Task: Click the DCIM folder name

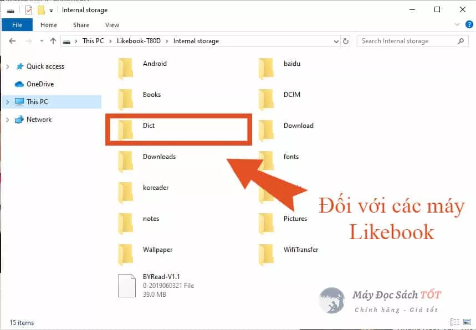Action: [x=292, y=95]
